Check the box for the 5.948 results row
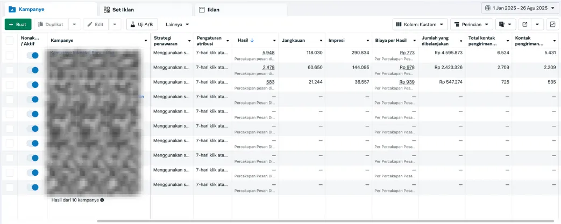The image size is (561, 224). [10, 55]
